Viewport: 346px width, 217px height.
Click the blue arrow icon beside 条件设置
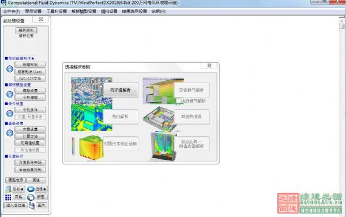tap(10, 114)
